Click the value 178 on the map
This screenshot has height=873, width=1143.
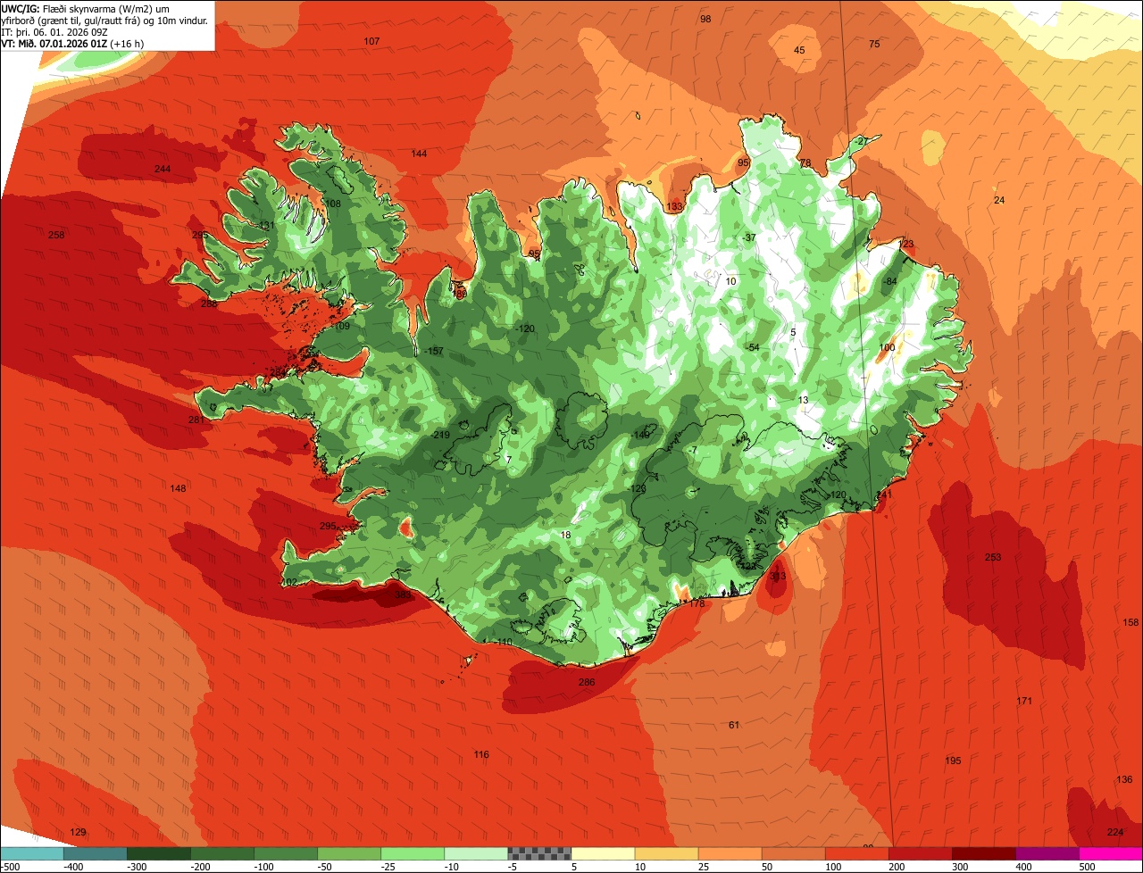697,604
